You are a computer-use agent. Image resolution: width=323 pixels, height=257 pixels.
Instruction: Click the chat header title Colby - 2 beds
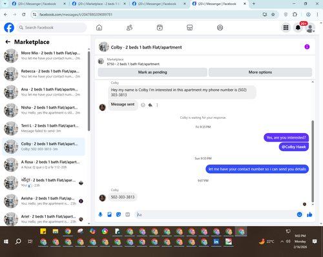[146, 47]
